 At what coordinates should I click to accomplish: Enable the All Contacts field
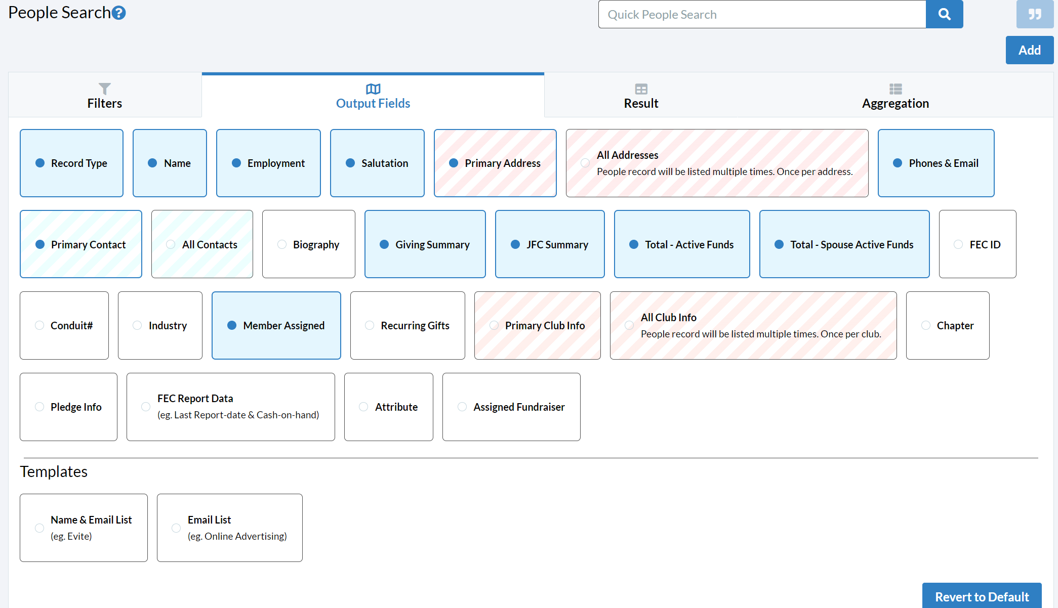[202, 244]
